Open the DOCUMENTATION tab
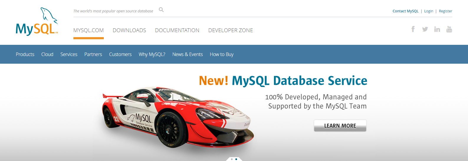Image resolution: width=468 pixels, height=161 pixels. click(177, 30)
